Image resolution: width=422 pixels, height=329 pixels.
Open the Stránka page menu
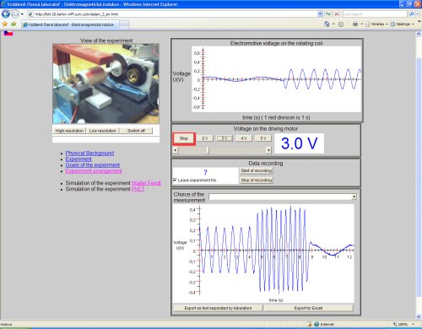coord(376,24)
